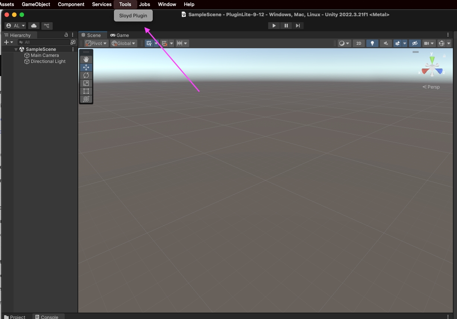Viewport: 457px width, 319px height.
Task: Toggle hidden objects scene visibility
Action: coord(415,43)
